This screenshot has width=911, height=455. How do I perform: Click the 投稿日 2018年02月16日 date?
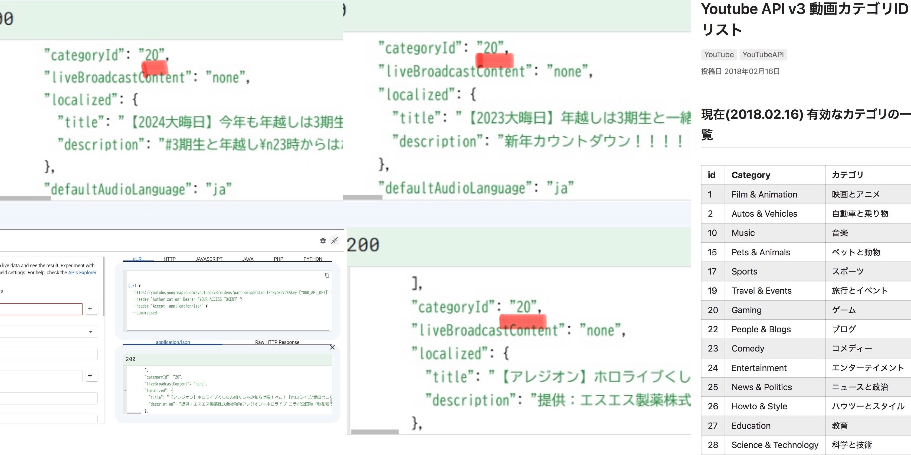(740, 71)
